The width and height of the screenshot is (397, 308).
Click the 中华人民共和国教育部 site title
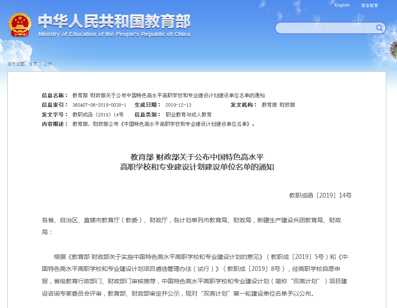click(x=114, y=21)
